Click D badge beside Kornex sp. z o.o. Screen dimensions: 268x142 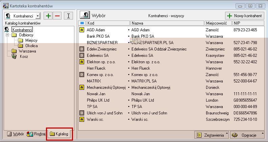(82, 75)
